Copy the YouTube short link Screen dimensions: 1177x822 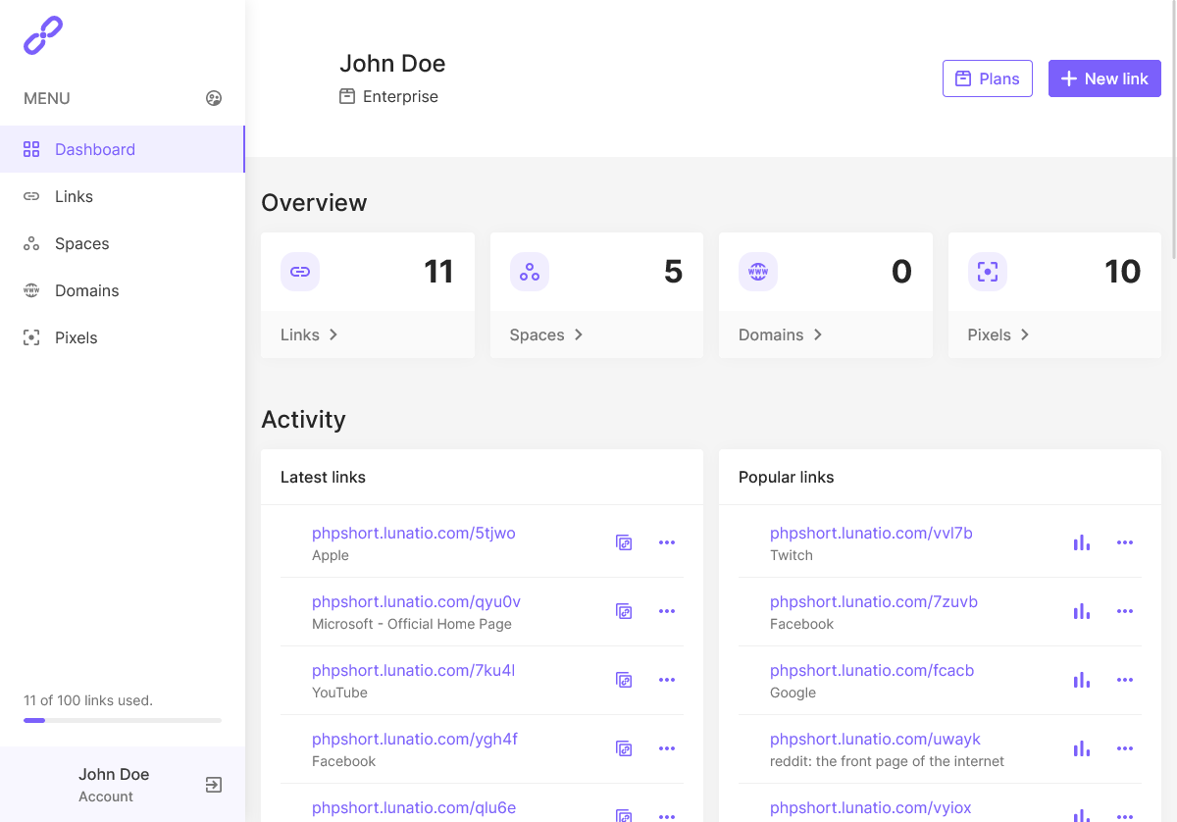[x=624, y=680]
